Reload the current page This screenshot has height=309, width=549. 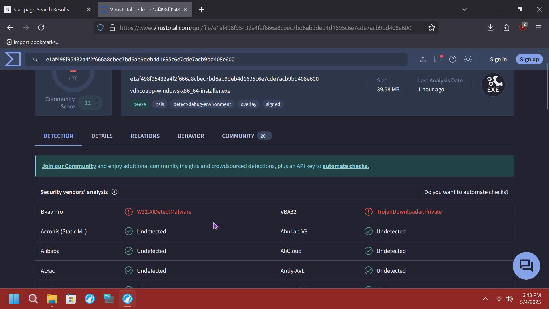click(x=41, y=27)
